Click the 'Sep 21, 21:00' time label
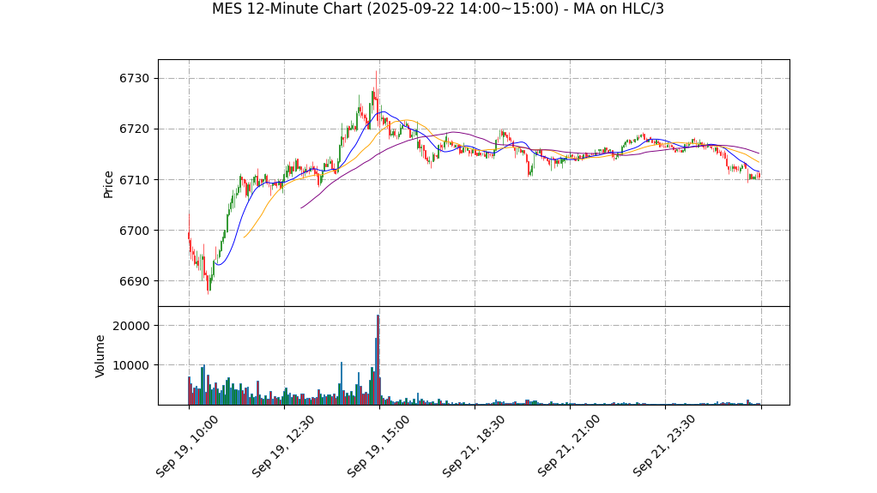This screenshot has height=493, width=877. [569, 446]
